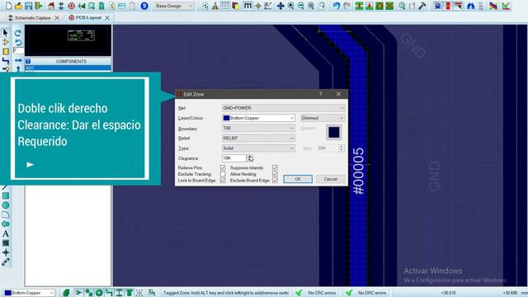
Task: Open the Net dropdown showing GND=POWER
Action: pyautogui.click(x=283, y=108)
